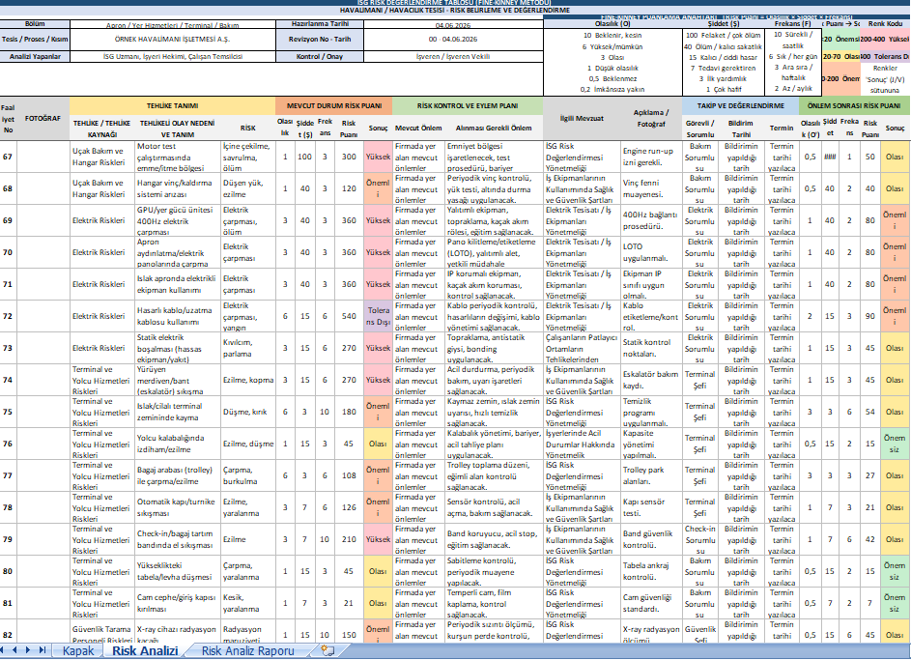The height and width of the screenshot is (660, 911).
Task: Select 'Bagaj arabası (trolley)' hazard cell
Action: [178, 475]
